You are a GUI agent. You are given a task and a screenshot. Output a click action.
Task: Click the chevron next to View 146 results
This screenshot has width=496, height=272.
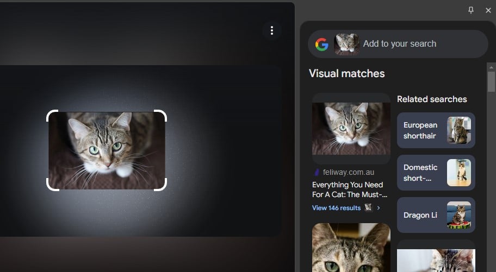pos(379,208)
